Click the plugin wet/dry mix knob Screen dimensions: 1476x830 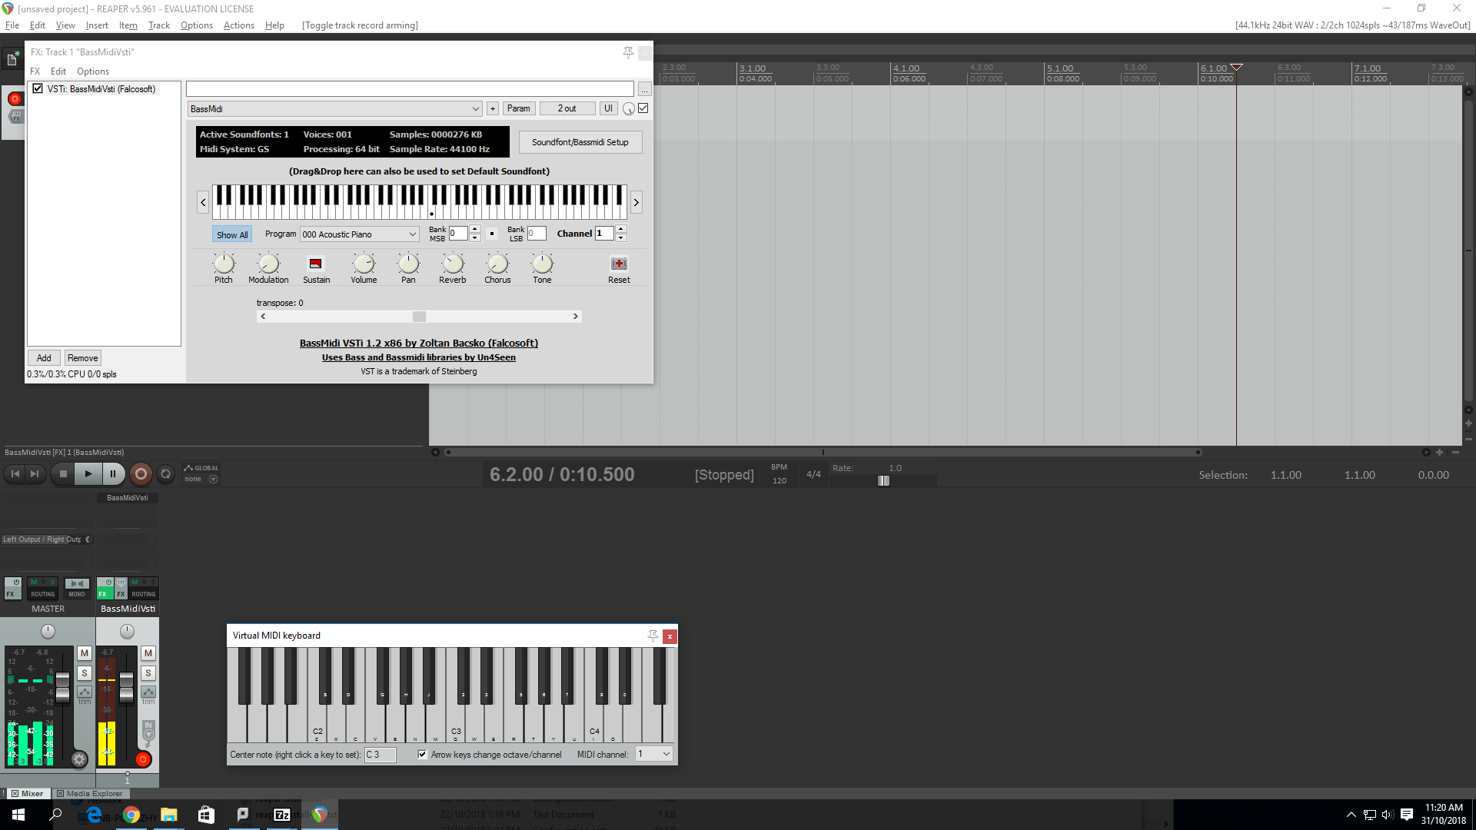tap(629, 109)
